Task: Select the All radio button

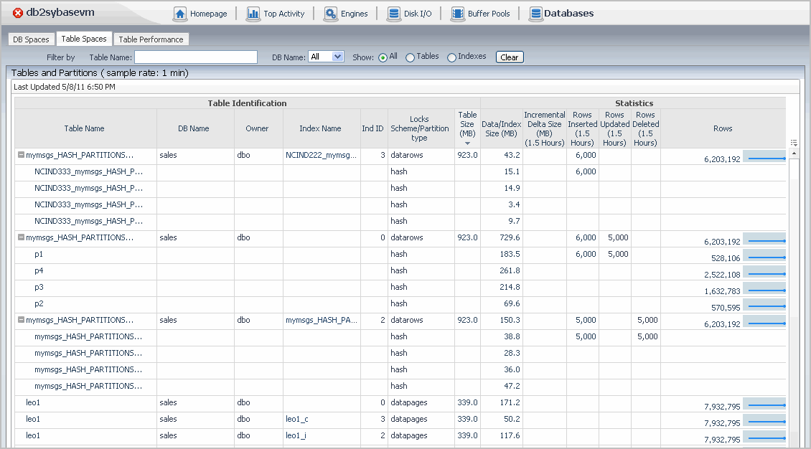Action: (x=383, y=57)
